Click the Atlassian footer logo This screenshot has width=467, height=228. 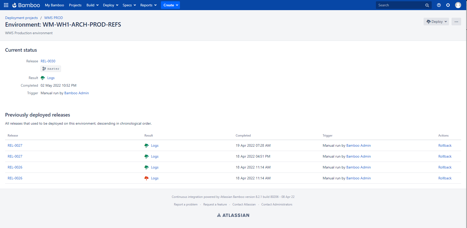pyautogui.click(x=233, y=215)
